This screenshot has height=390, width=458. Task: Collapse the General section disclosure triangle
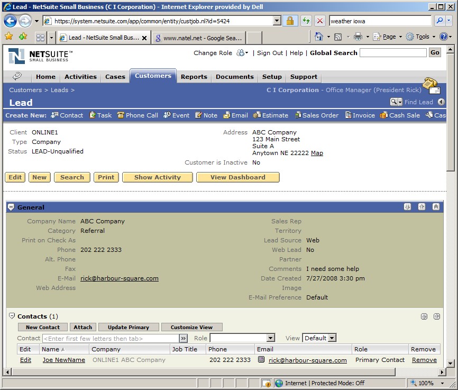[11, 207]
